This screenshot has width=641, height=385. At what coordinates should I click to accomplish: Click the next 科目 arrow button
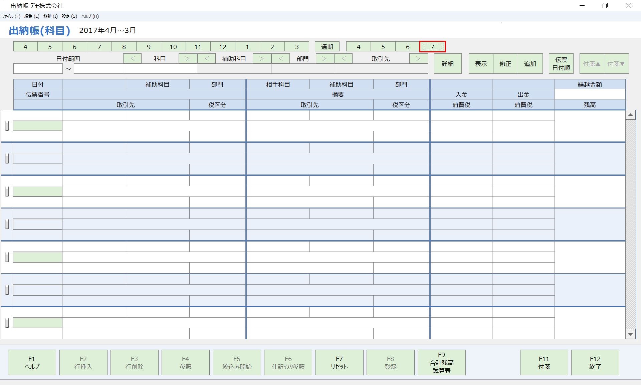point(188,59)
